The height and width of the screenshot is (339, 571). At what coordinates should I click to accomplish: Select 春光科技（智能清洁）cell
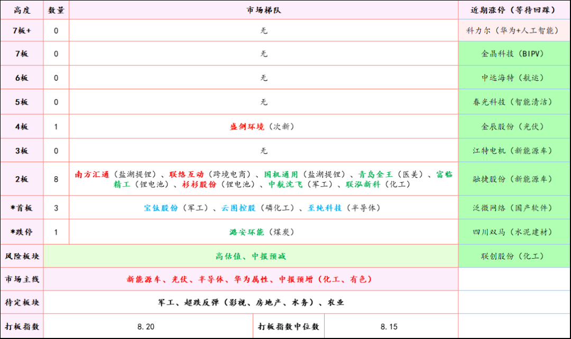514,102
